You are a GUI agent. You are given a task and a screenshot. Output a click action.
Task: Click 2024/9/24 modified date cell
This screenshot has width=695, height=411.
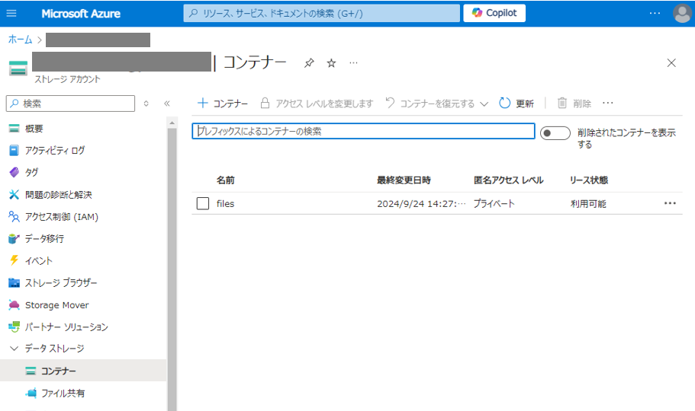pos(421,203)
